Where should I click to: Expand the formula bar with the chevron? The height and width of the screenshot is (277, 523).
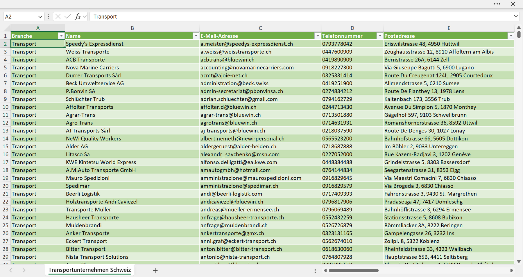(516, 16)
